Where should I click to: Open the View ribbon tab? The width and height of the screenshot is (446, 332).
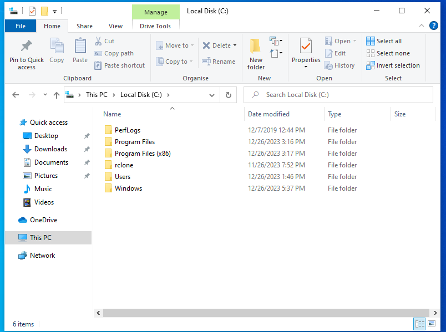tap(115, 26)
